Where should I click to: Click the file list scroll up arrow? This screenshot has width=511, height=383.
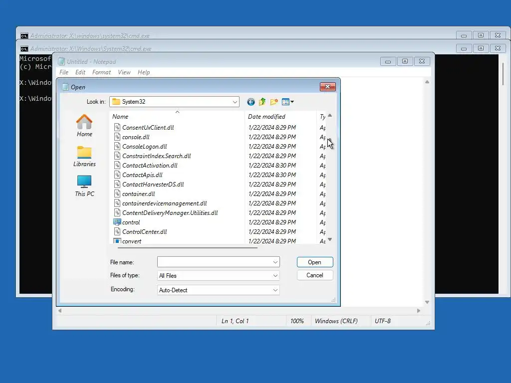pyautogui.click(x=330, y=115)
